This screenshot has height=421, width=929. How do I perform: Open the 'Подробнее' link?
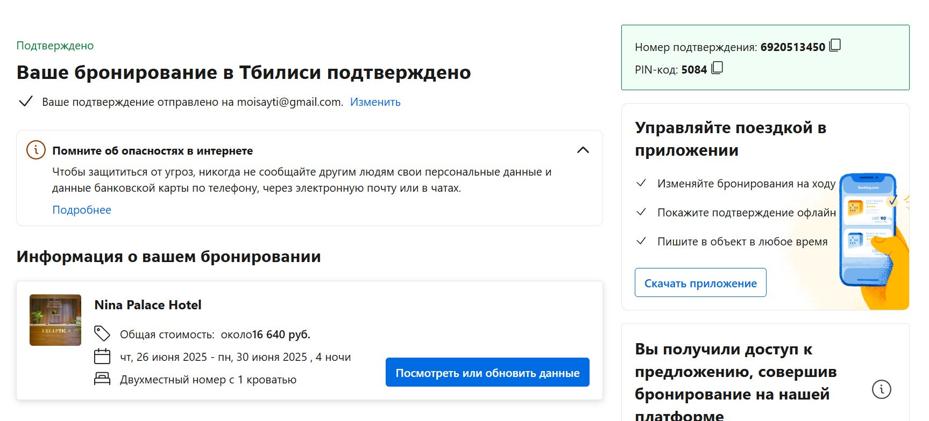point(82,210)
